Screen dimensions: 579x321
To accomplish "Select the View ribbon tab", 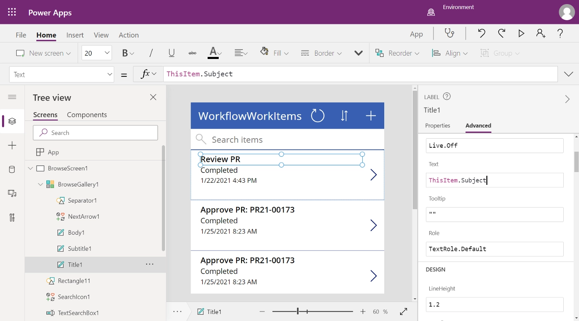I will coord(101,35).
